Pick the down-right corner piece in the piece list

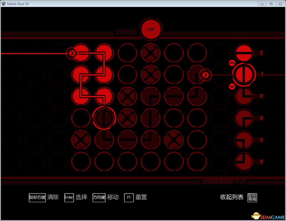click(x=244, y=118)
